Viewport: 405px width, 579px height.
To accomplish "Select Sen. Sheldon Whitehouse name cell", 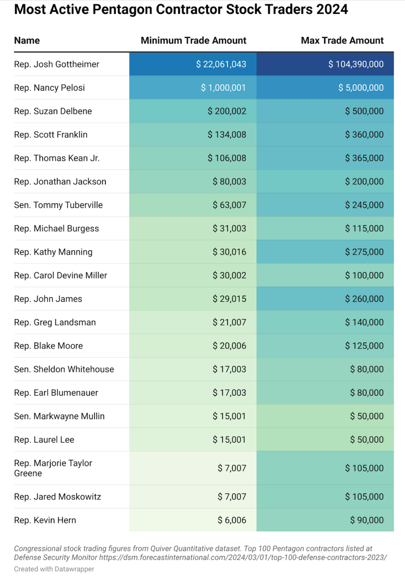I will (64, 369).
